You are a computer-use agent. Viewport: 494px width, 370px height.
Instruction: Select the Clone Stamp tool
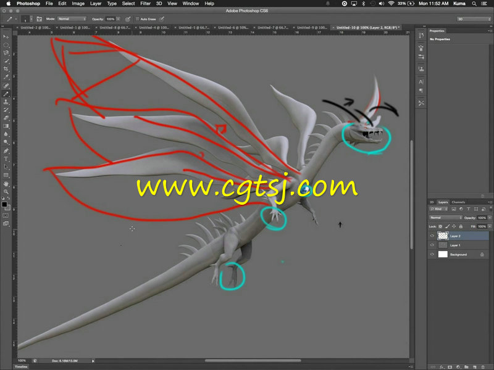point(6,102)
